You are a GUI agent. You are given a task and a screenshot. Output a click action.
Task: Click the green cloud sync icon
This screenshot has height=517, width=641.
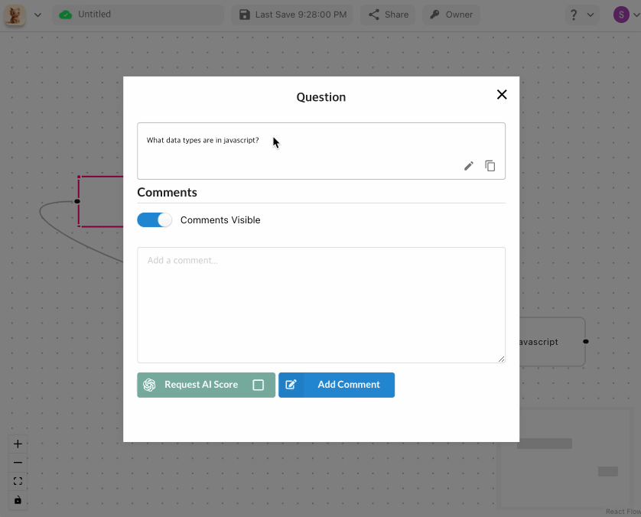[66, 15]
